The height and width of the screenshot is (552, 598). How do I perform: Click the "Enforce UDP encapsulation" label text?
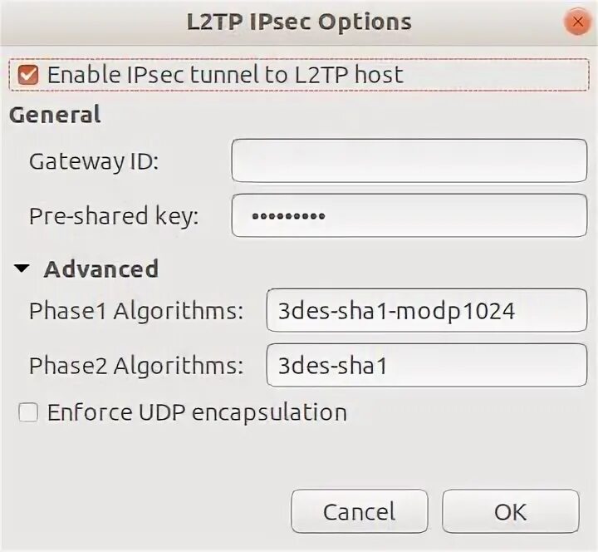point(197,412)
